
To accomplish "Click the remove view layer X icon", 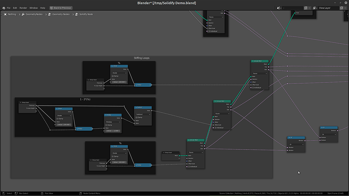I will pos(345,8).
